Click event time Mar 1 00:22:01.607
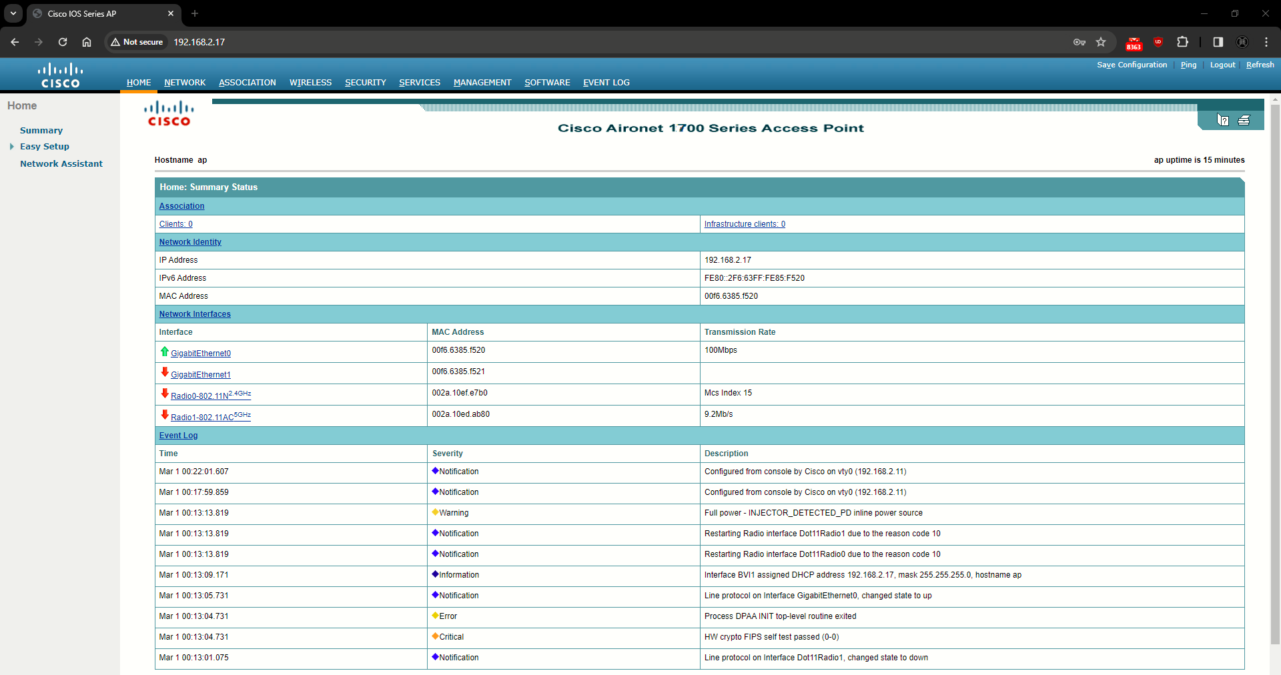The image size is (1281, 675). click(193, 472)
